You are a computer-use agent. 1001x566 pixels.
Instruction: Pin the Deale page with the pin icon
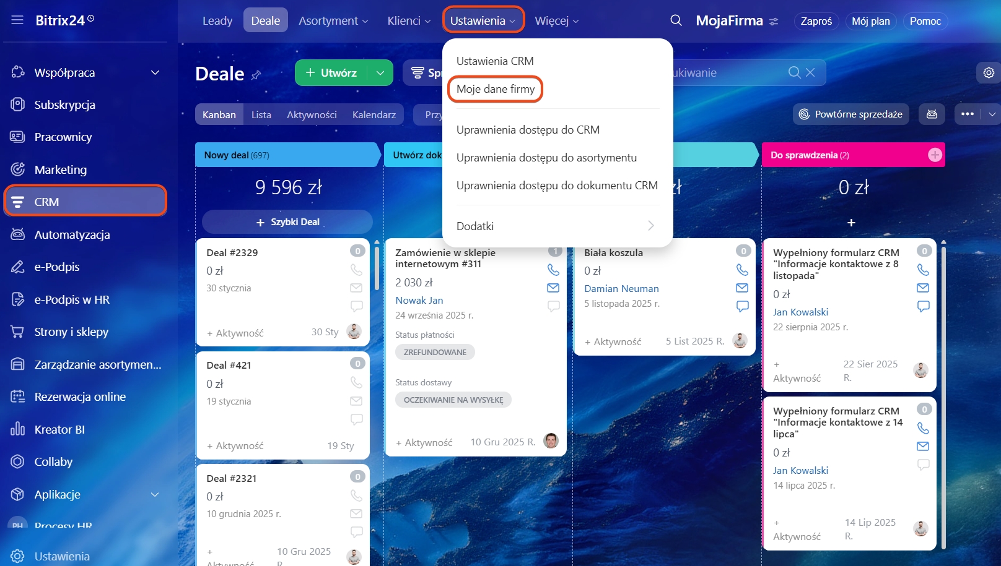coord(256,75)
